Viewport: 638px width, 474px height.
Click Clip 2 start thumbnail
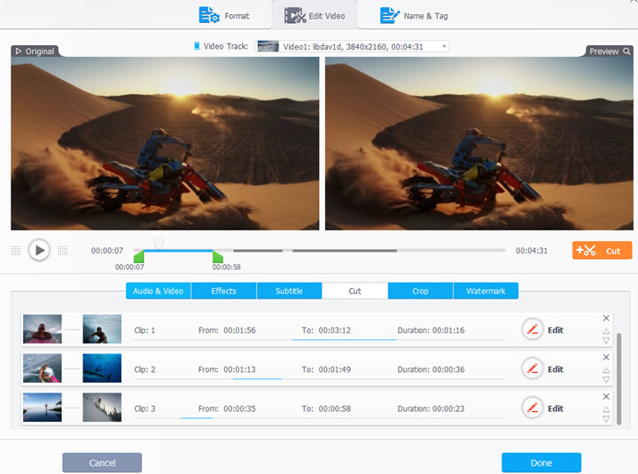point(43,368)
